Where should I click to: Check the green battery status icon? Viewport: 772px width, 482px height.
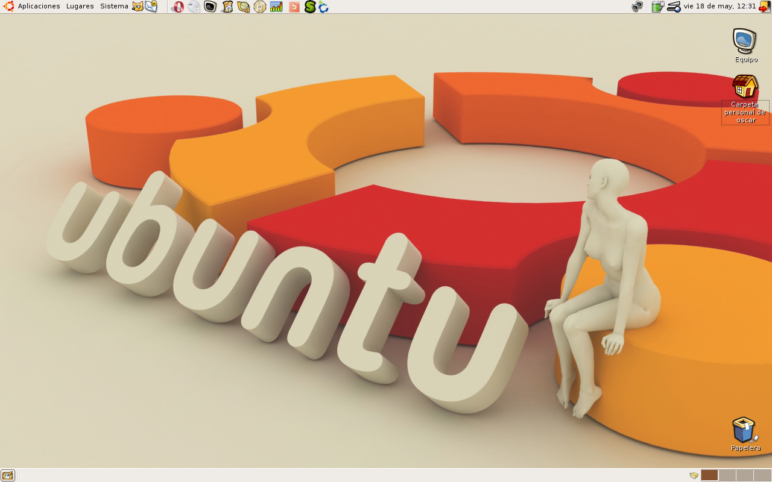657,7
